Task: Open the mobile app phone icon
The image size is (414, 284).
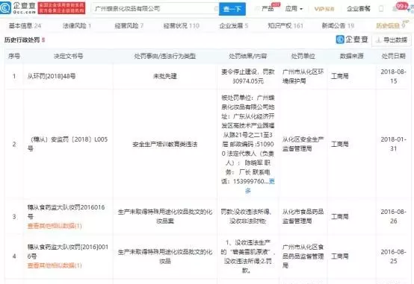Action: pyautogui.click(x=381, y=9)
